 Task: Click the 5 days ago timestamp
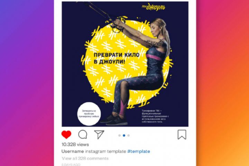click(71, 165)
